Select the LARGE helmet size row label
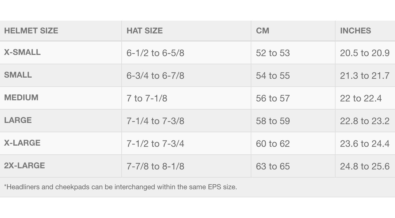 [18, 120]
